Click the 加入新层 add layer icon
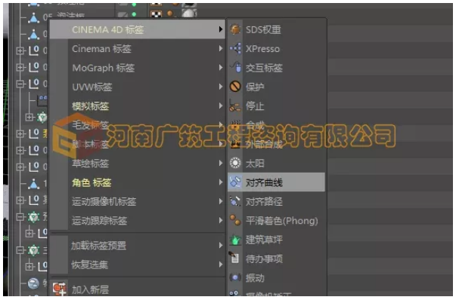The height and width of the screenshot is (300, 459). coord(60,289)
